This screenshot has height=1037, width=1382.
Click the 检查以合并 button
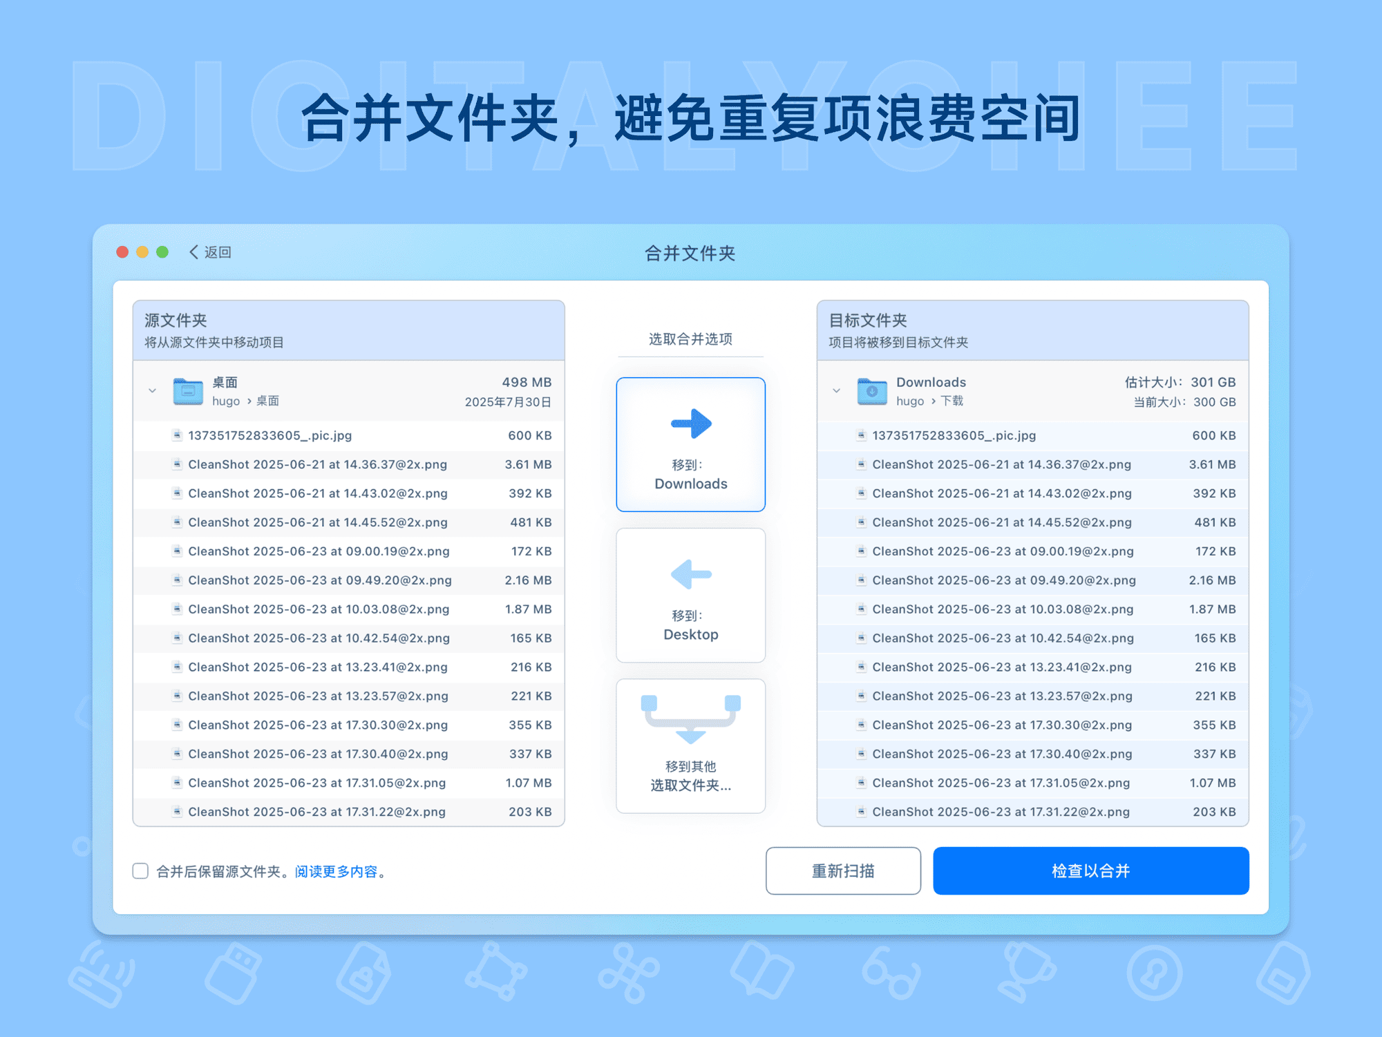pyautogui.click(x=1090, y=870)
